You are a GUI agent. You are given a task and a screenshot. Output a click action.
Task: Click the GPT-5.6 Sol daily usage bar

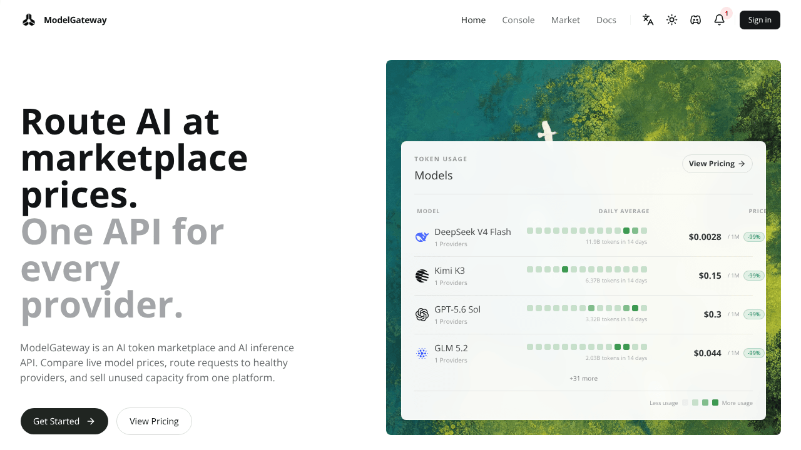(587, 308)
